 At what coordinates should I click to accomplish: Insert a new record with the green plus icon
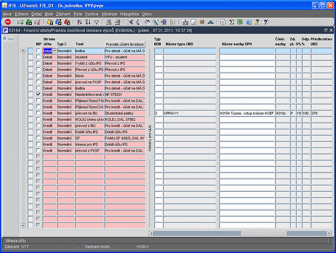(x=20, y=22)
